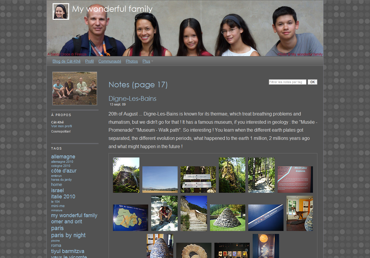Click the profile avatar in the header
Viewport: 370px width, 258px height.
pyautogui.click(x=61, y=11)
